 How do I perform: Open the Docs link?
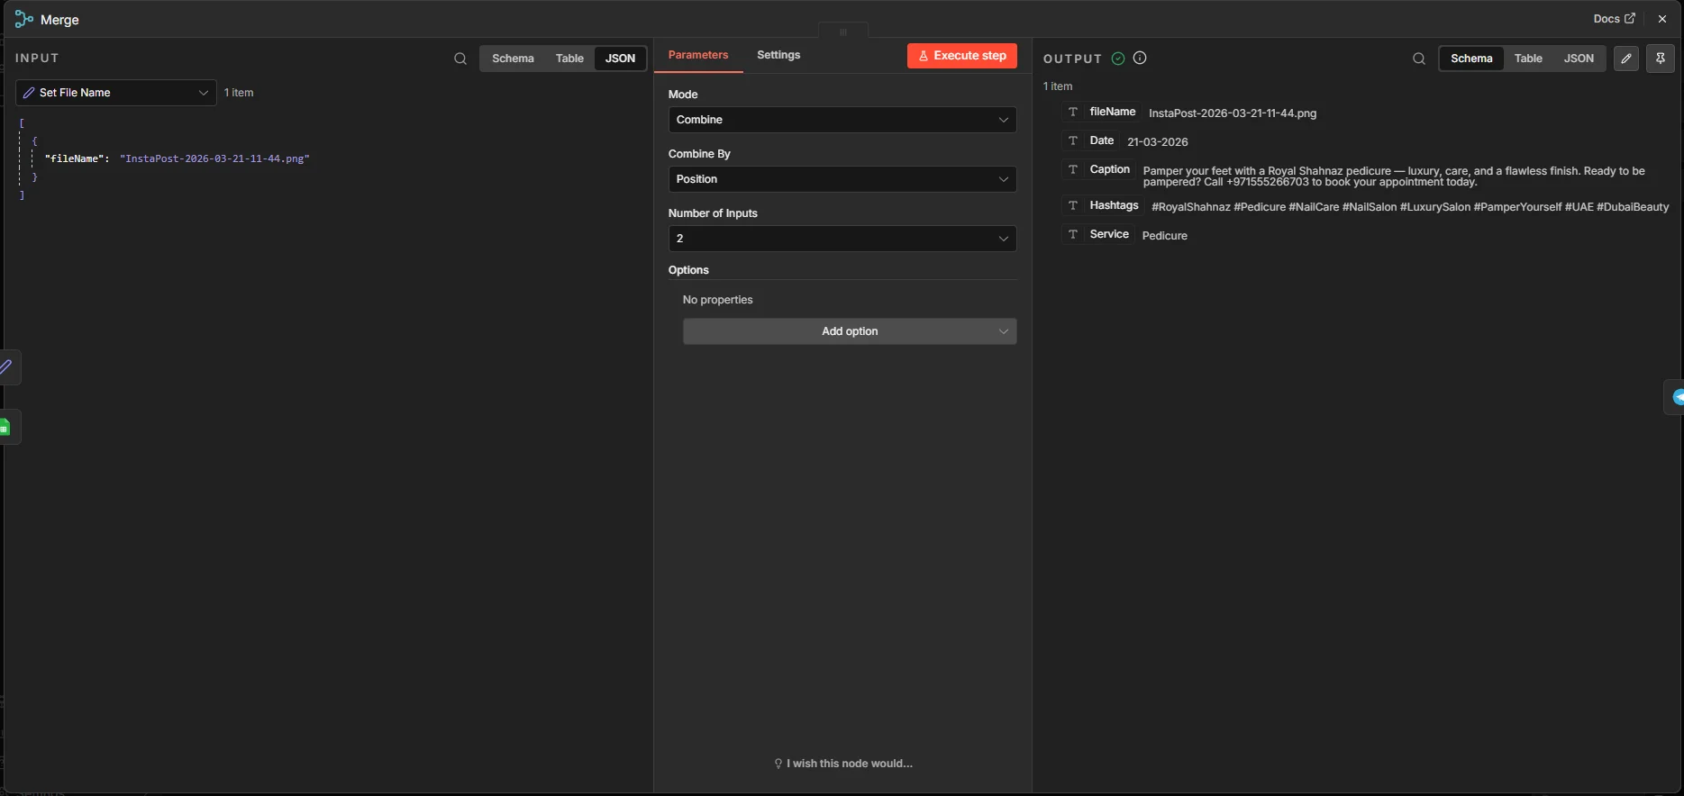[1613, 19]
